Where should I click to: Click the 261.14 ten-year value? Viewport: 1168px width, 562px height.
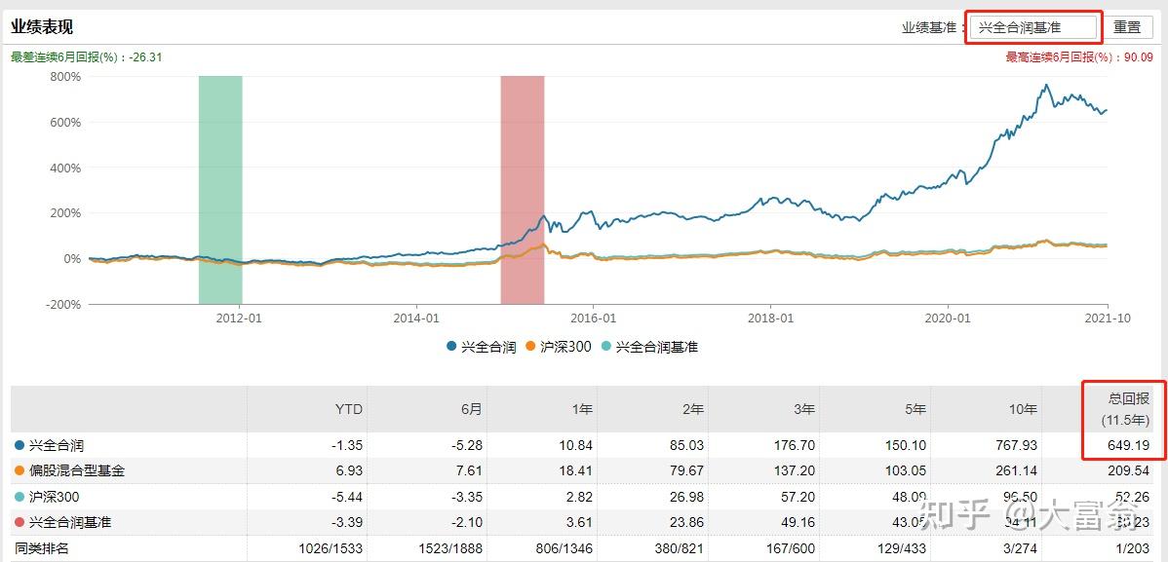click(1017, 471)
